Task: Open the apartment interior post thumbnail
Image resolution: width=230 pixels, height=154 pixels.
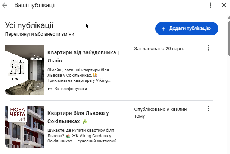Action: click(x=25, y=70)
